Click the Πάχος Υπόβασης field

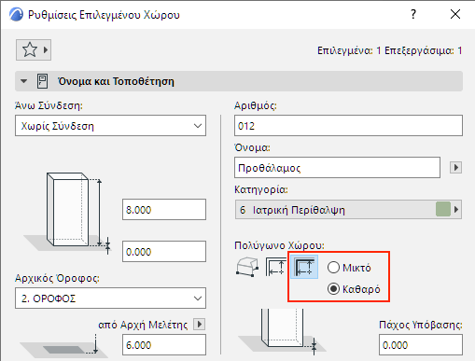click(421, 344)
